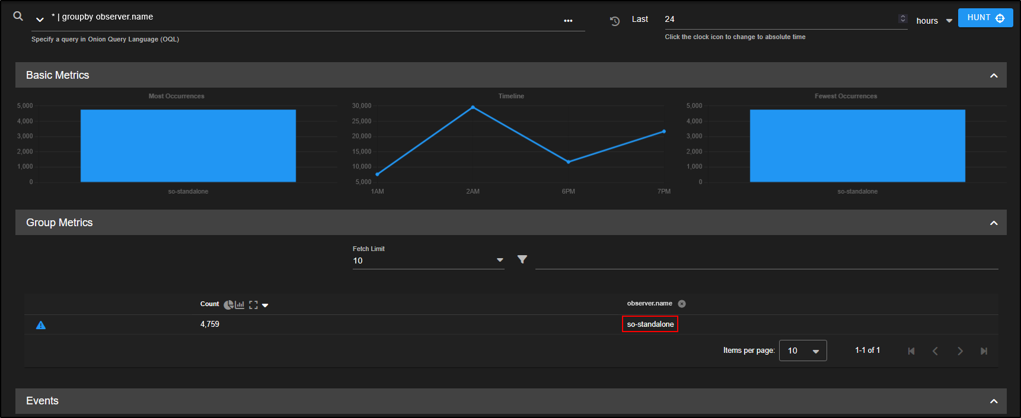The image size is (1021, 418).
Task: Click the so-standalone observer name value
Action: point(650,324)
